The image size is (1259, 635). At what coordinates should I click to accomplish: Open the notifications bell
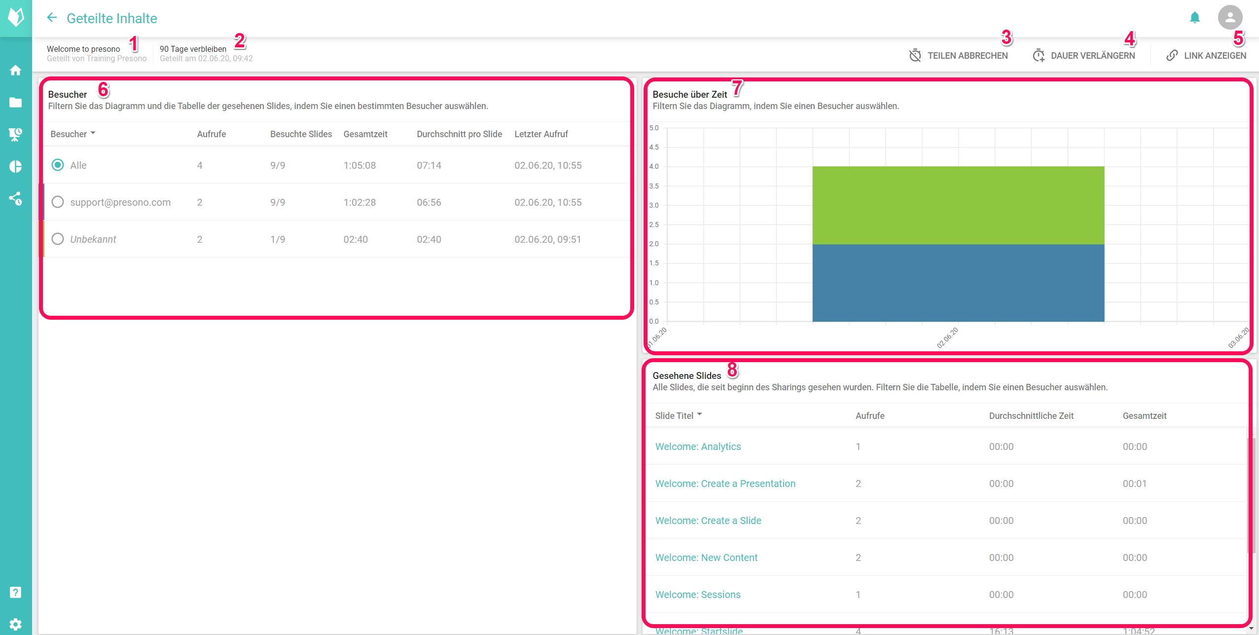(x=1194, y=18)
